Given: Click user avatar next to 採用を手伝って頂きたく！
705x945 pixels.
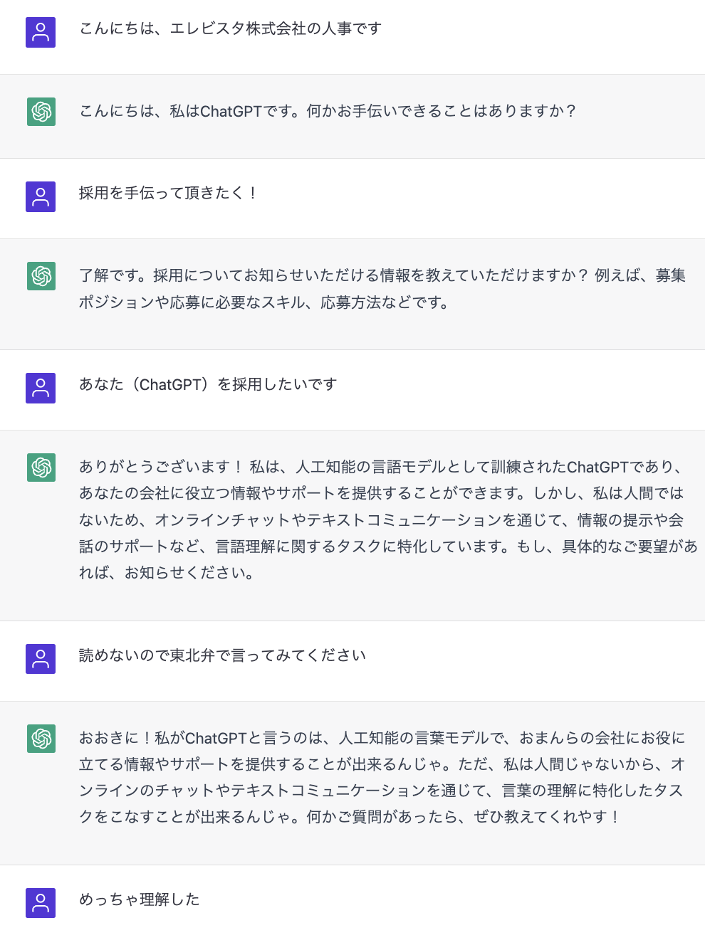Looking at the screenshot, I should coord(41,196).
